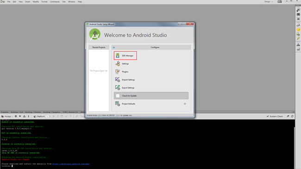Click the stacked pages icon in the right dock
Viewport: 301px width, 169px height.
pyautogui.click(x=298, y=49)
